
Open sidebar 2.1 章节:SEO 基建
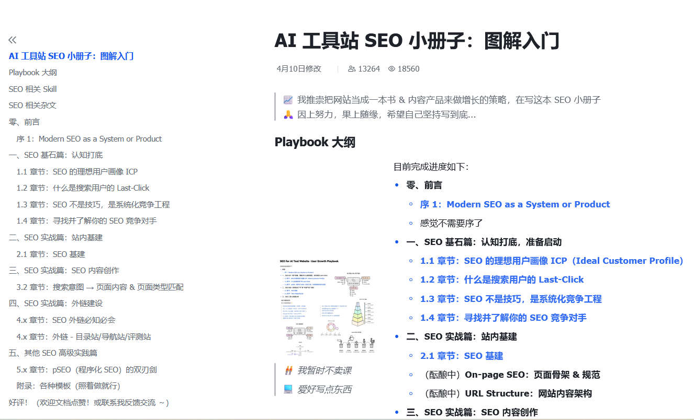click(51, 254)
